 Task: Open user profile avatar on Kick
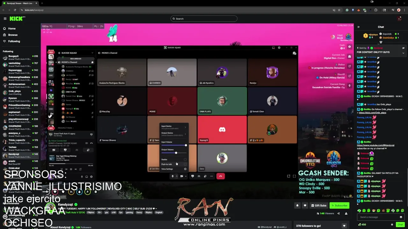pyautogui.click(x=399, y=18)
